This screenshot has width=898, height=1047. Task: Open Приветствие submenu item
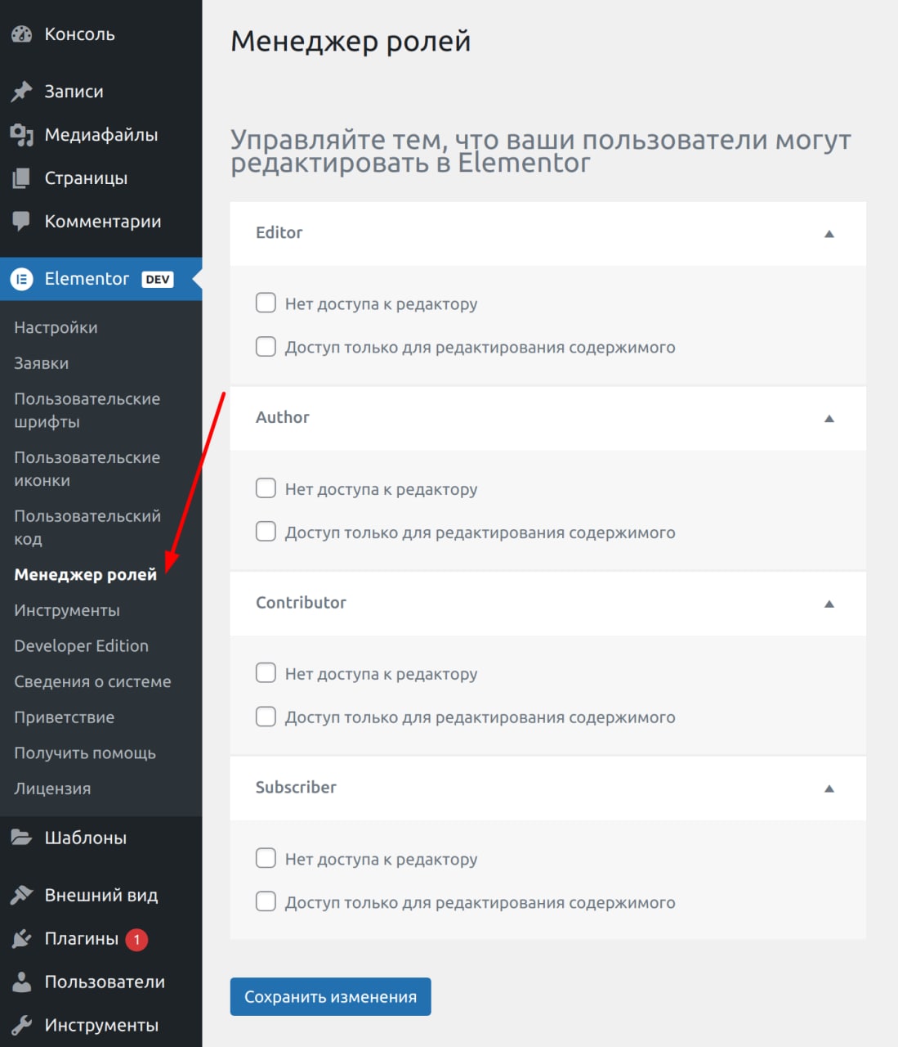[x=64, y=717]
